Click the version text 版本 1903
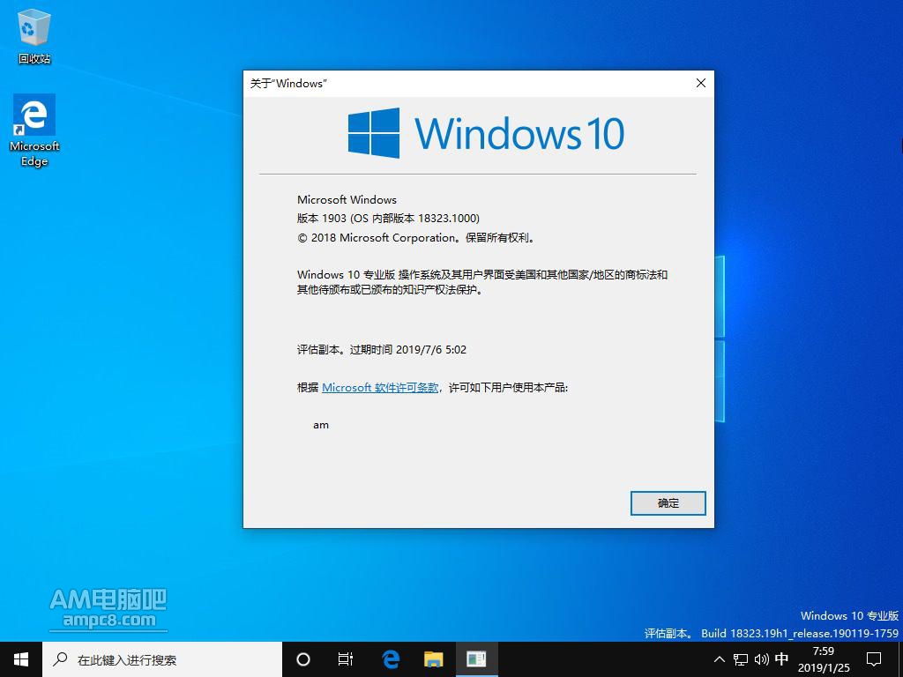Viewport: 903px width, 677px height. 322,219
